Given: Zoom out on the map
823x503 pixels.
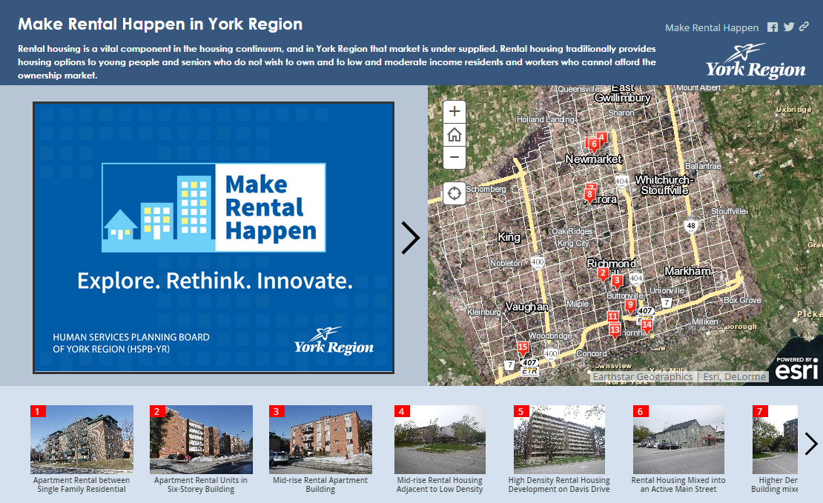Looking at the screenshot, I should click(x=455, y=157).
